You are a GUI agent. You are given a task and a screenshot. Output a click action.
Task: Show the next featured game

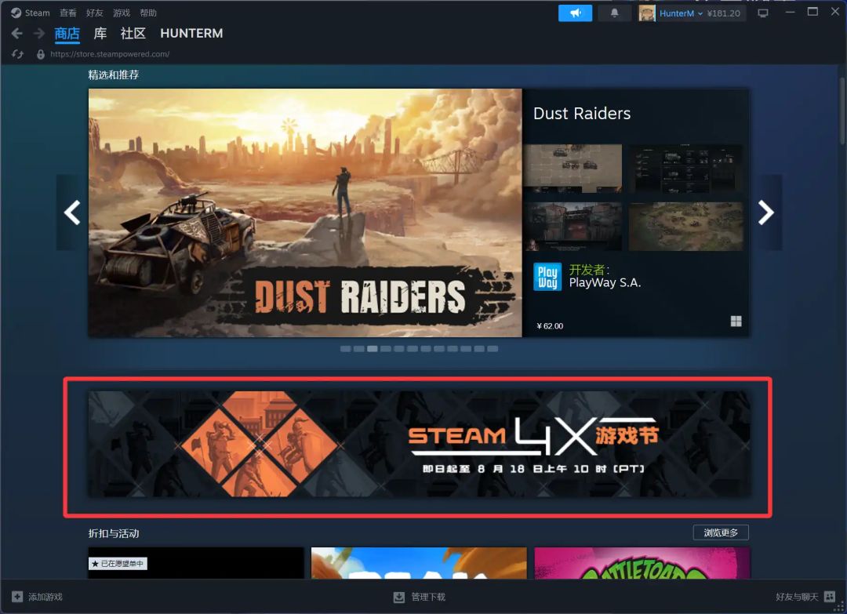pyautogui.click(x=766, y=213)
